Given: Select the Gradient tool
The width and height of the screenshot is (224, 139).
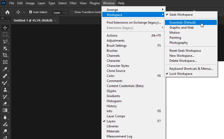Looking at the screenshot, I should click(5, 110).
